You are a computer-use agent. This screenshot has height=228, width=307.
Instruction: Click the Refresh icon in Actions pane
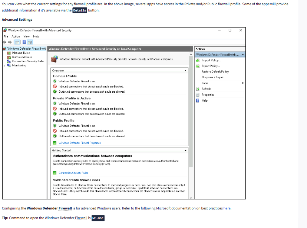[198, 89]
